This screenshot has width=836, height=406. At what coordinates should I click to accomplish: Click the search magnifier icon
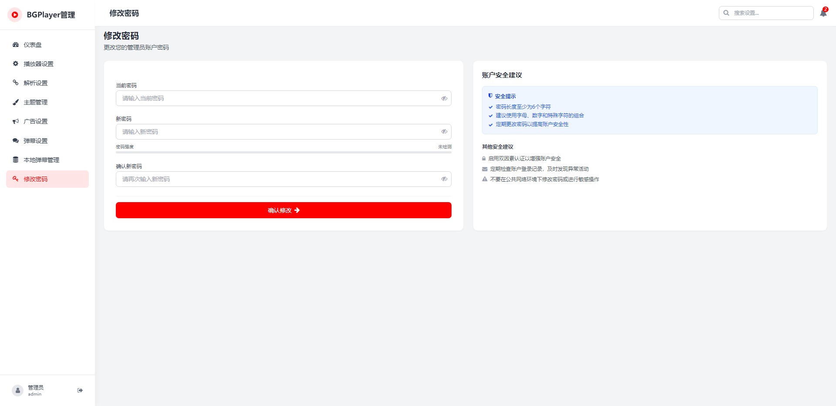(x=726, y=13)
